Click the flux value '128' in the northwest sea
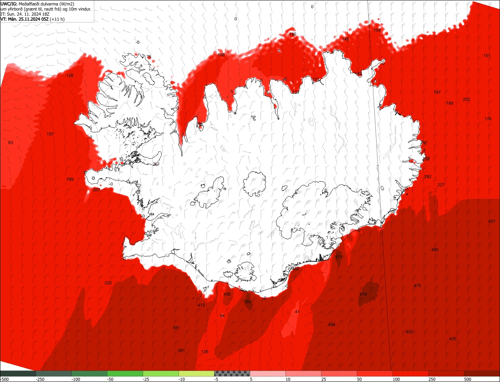The image size is (500, 382). click(x=70, y=75)
